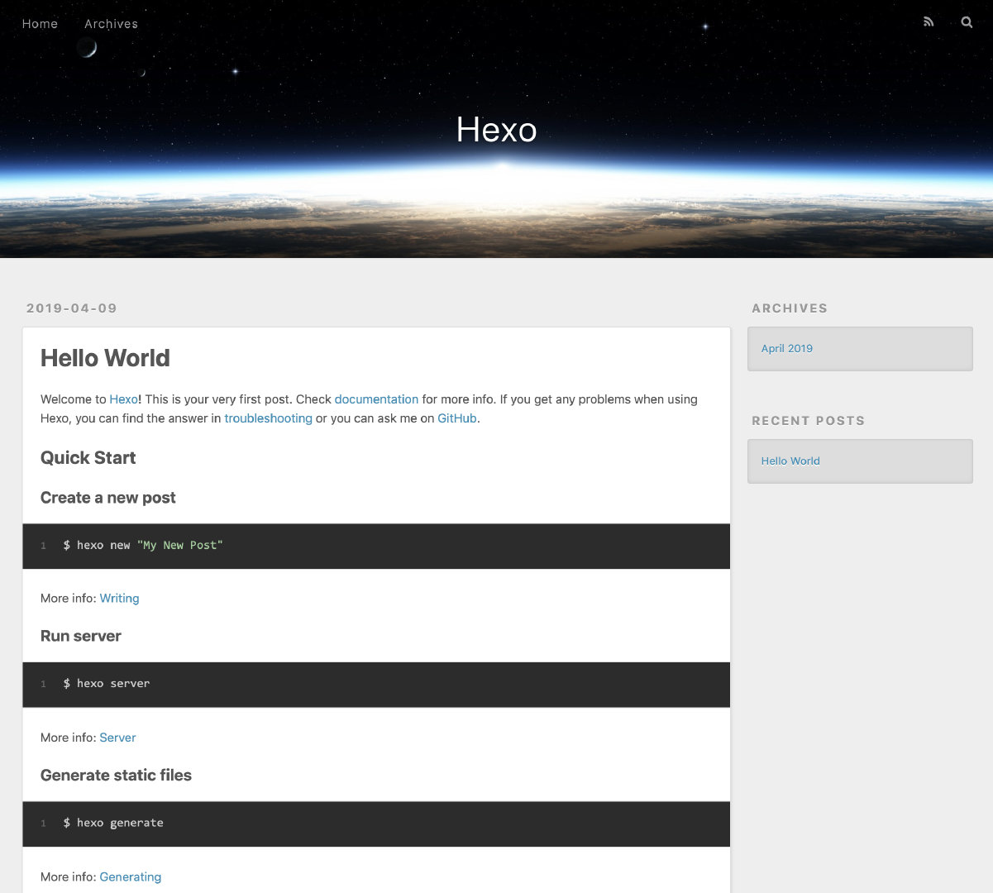Open the 2019-04-09 post date link

(x=72, y=308)
